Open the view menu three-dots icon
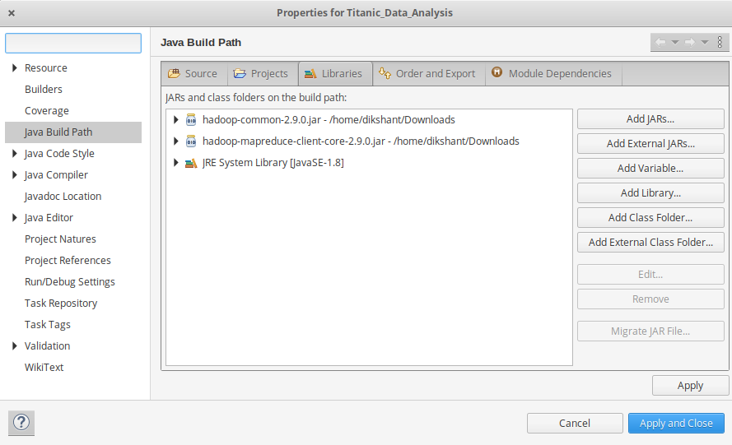Screen dimensions: 732x445 720,43
